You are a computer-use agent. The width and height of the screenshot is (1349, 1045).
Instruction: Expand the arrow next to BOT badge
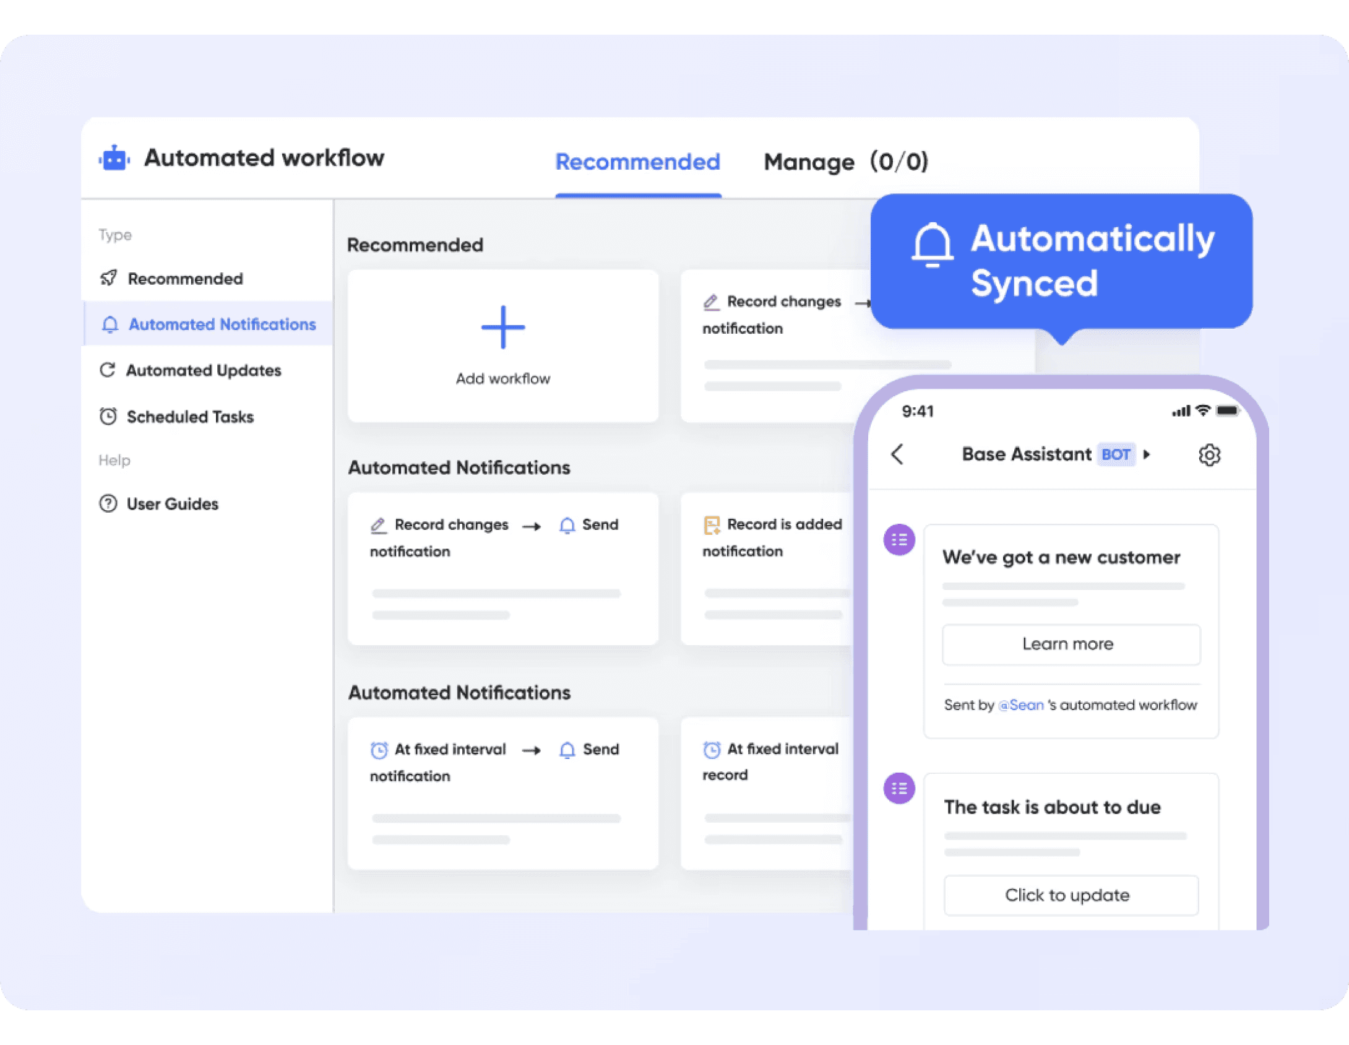pos(1147,454)
